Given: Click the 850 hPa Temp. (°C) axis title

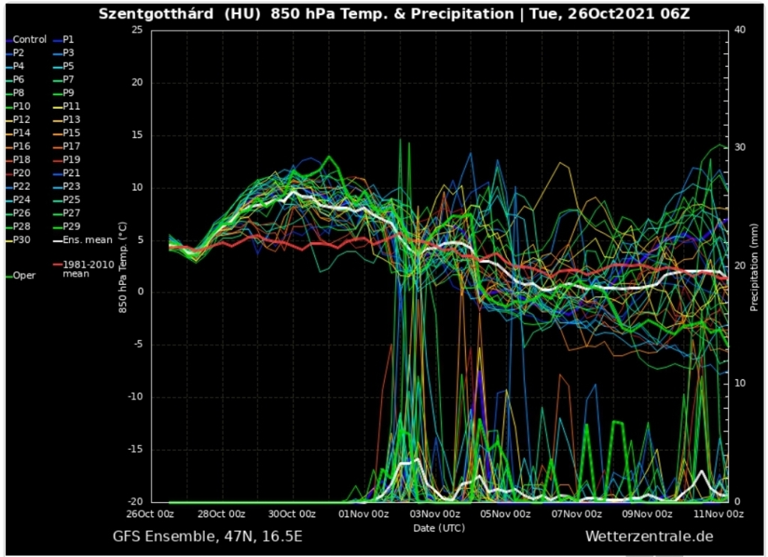Looking at the screenshot, I should 121,265.
